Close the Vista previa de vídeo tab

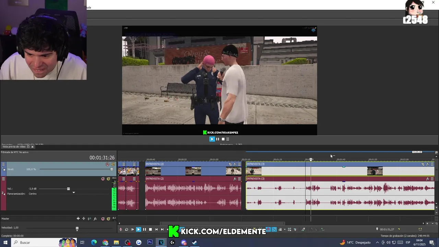click(x=33, y=147)
